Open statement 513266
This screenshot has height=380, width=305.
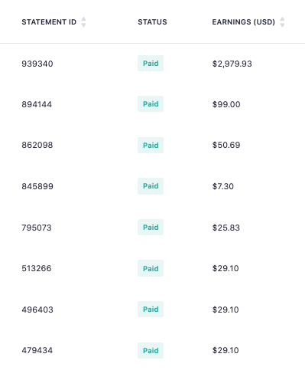[37, 268]
